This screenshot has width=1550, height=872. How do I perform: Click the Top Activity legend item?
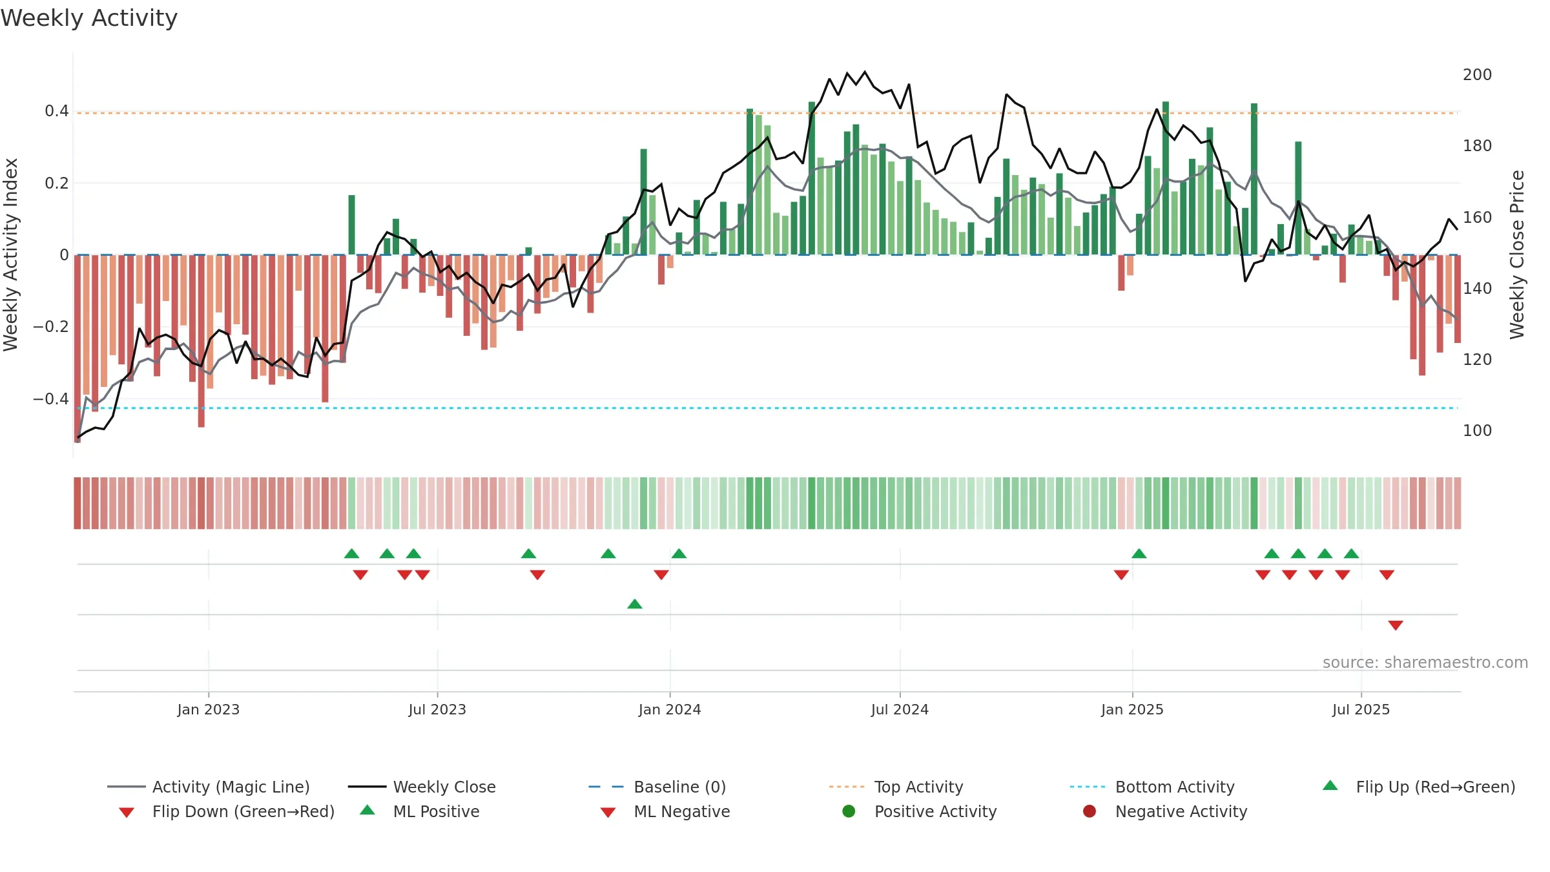tap(896, 787)
